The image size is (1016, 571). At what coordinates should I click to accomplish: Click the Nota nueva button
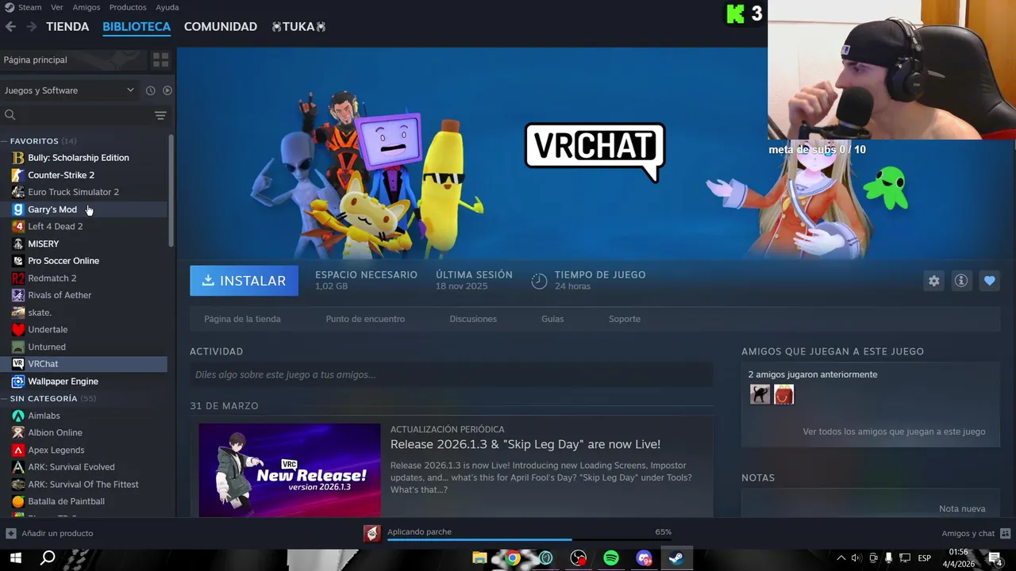(962, 509)
